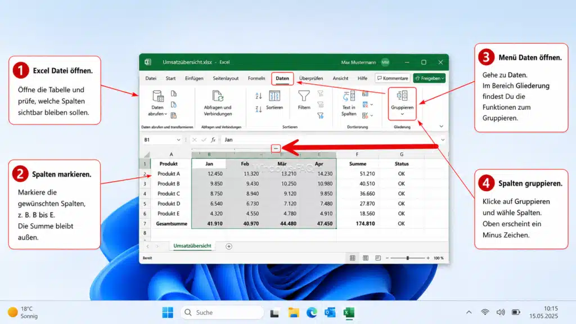This screenshot has width=576, height=324.
Task: Select the Produkt C cell
Action: click(x=171, y=193)
